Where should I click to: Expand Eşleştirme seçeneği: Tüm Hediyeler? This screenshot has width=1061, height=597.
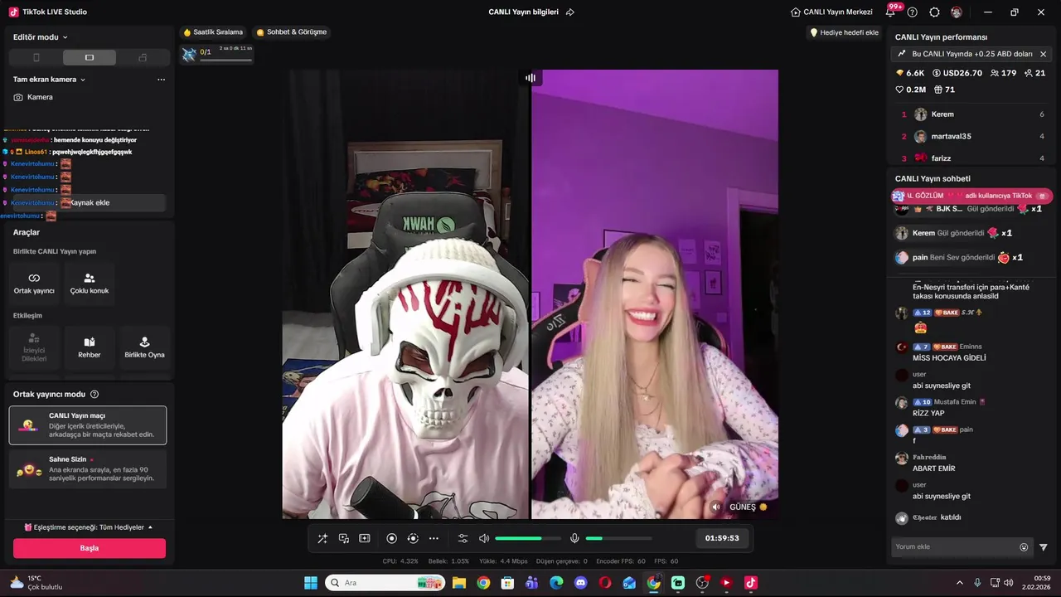pos(88,527)
